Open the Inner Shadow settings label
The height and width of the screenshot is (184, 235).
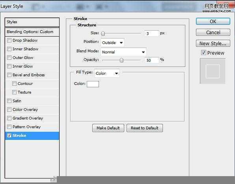[26, 49]
